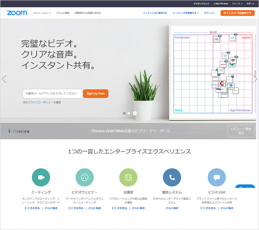The height and width of the screenshot is (230, 259).
Task: Click the ミーティング heading text
Action: tap(41, 192)
